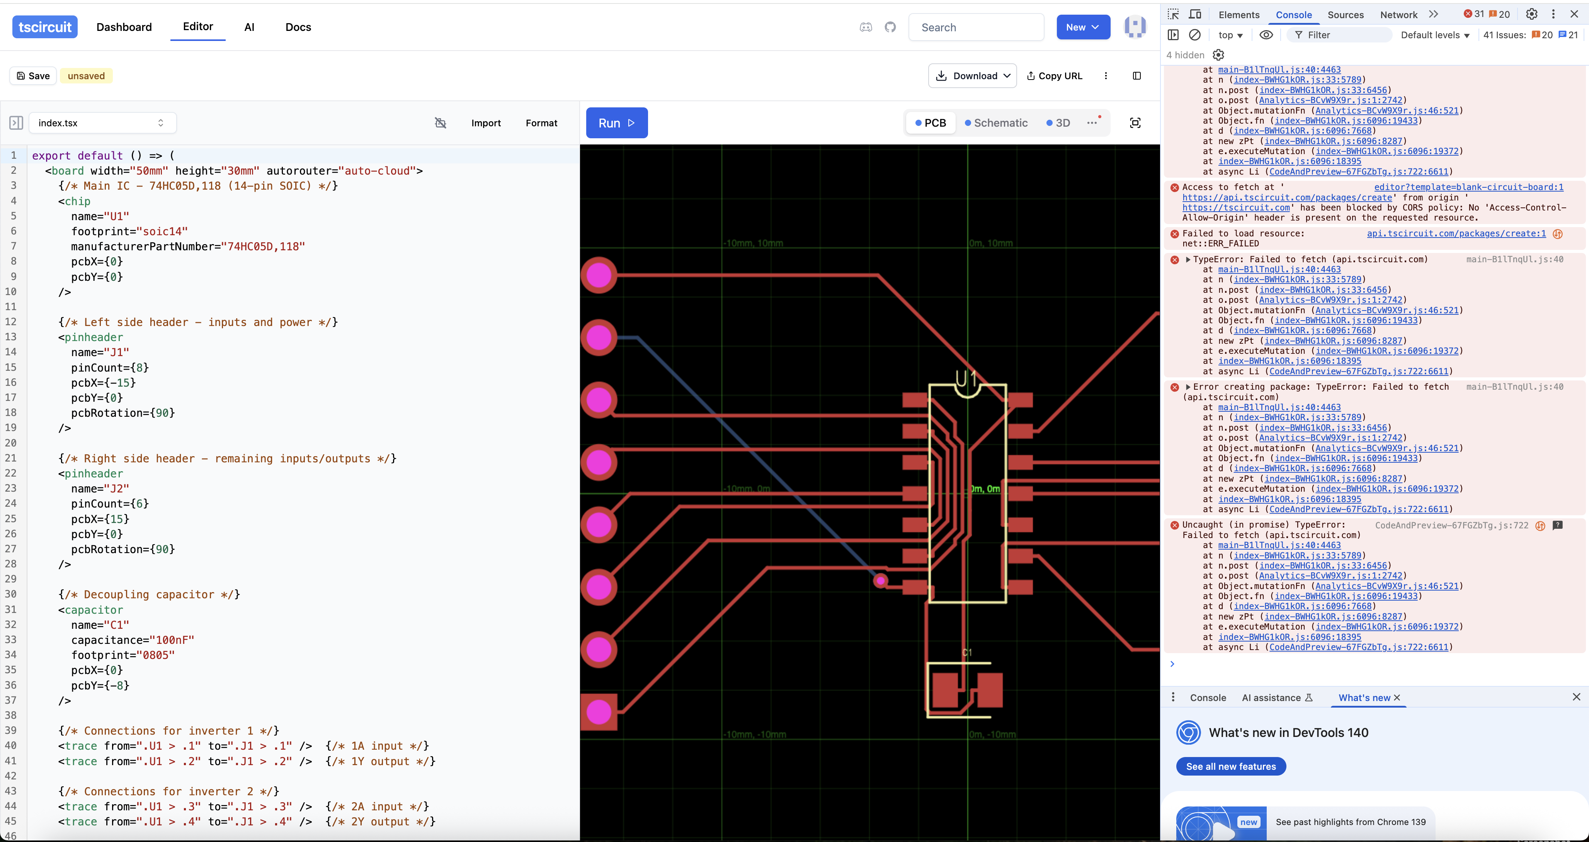Open the Default levels dropdown
Viewport: 1589px width, 842px height.
click(1435, 35)
